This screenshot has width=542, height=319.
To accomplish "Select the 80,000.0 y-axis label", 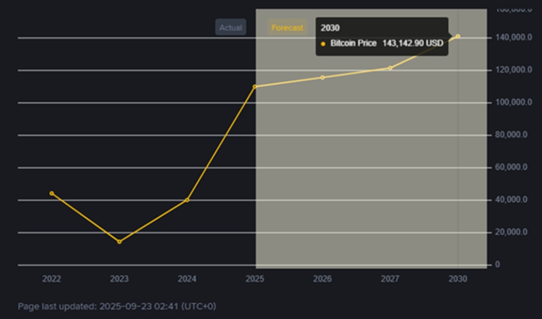I will click(x=511, y=135).
